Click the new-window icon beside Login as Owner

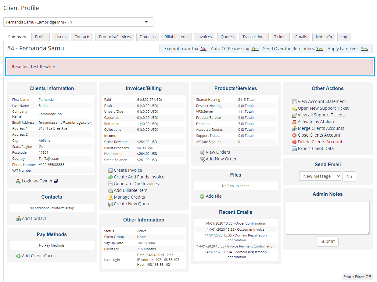(56, 181)
